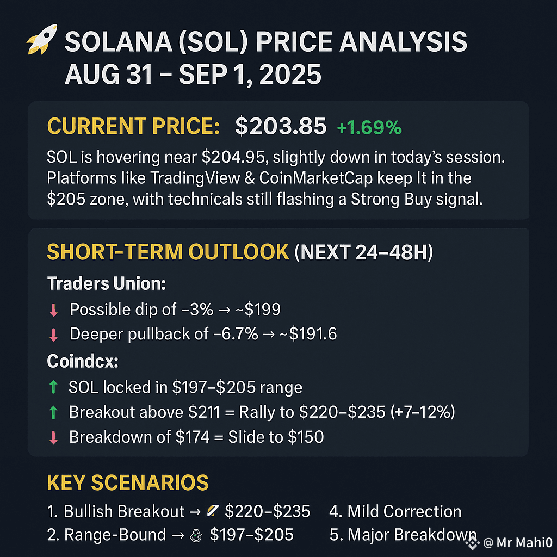The image size is (557, 557).
Task: Click the rocket icon beside the title
Action: pos(42,39)
